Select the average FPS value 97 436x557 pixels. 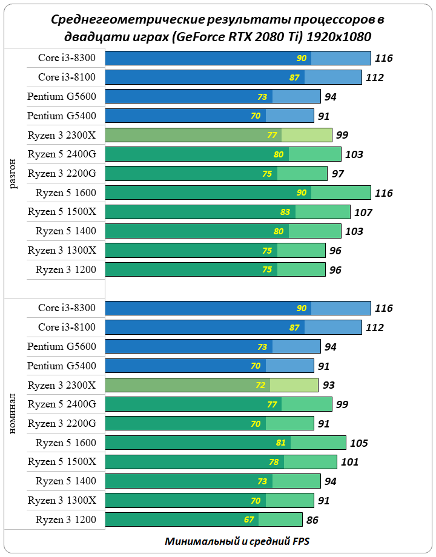tap(337, 174)
